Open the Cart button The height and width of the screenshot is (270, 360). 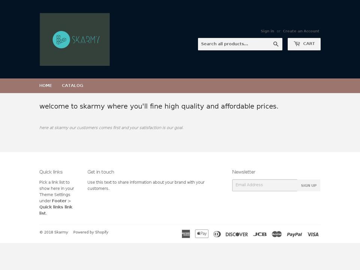(304, 44)
